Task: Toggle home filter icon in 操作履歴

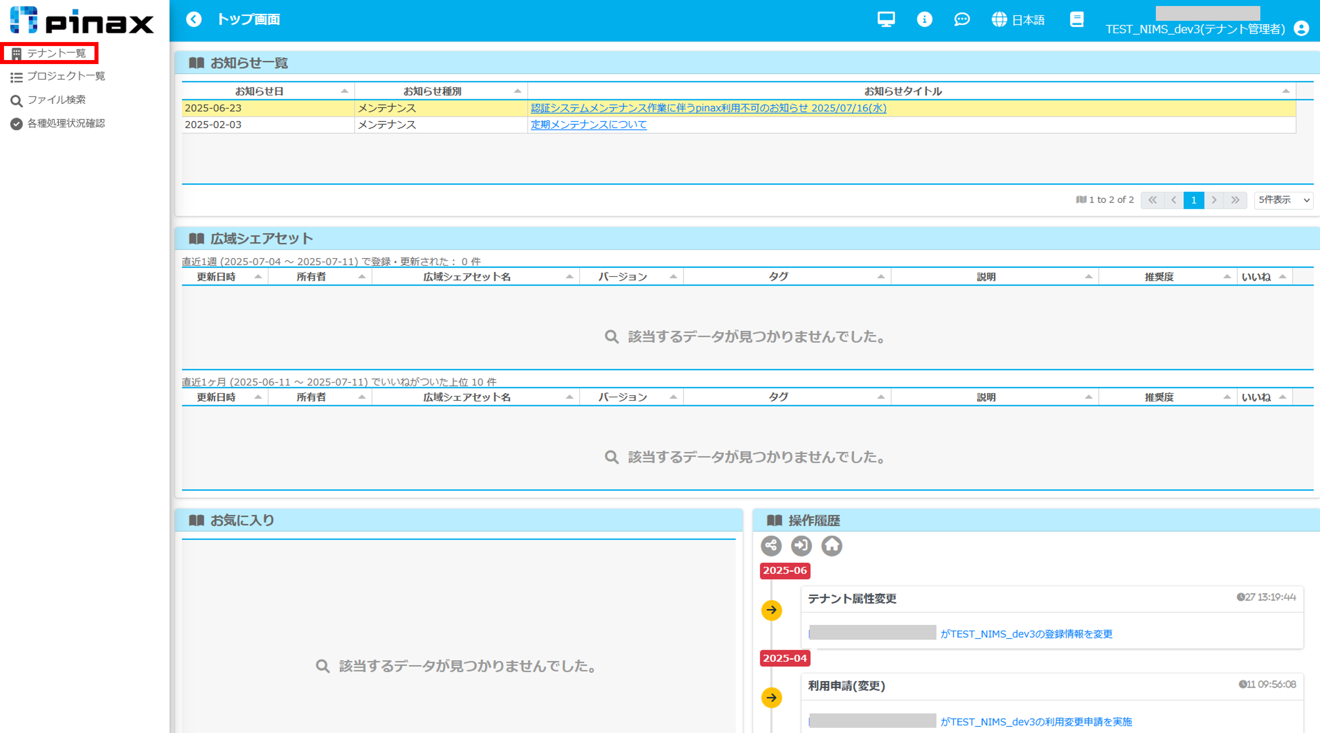Action: pos(832,546)
